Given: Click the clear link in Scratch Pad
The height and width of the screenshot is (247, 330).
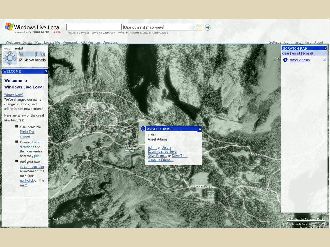Looking at the screenshot, I should [x=286, y=53].
